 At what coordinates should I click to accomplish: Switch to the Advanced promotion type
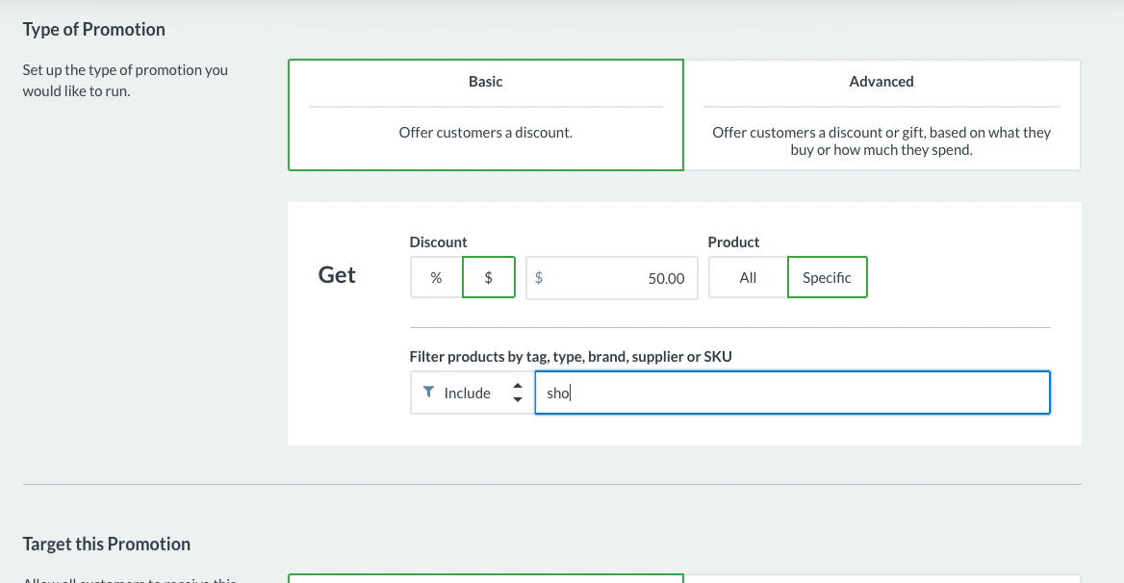[x=881, y=82]
